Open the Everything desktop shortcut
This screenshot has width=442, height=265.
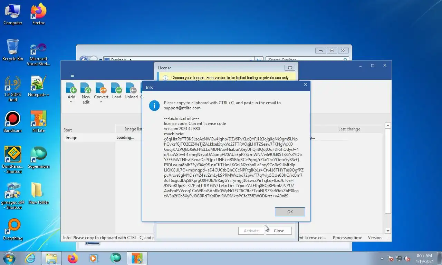13,230
